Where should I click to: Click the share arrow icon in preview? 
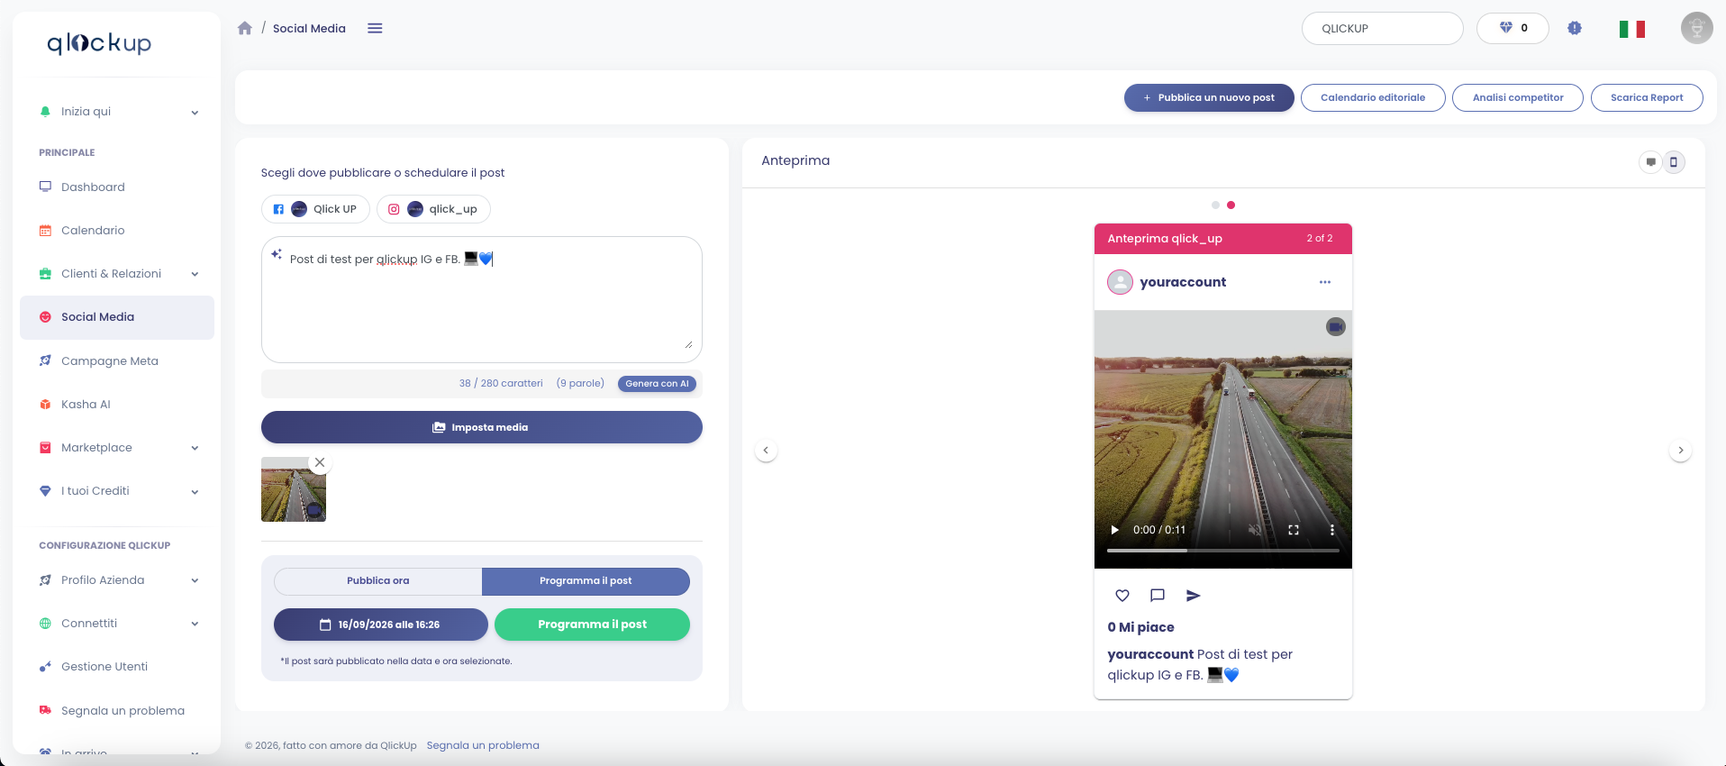[x=1193, y=596]
